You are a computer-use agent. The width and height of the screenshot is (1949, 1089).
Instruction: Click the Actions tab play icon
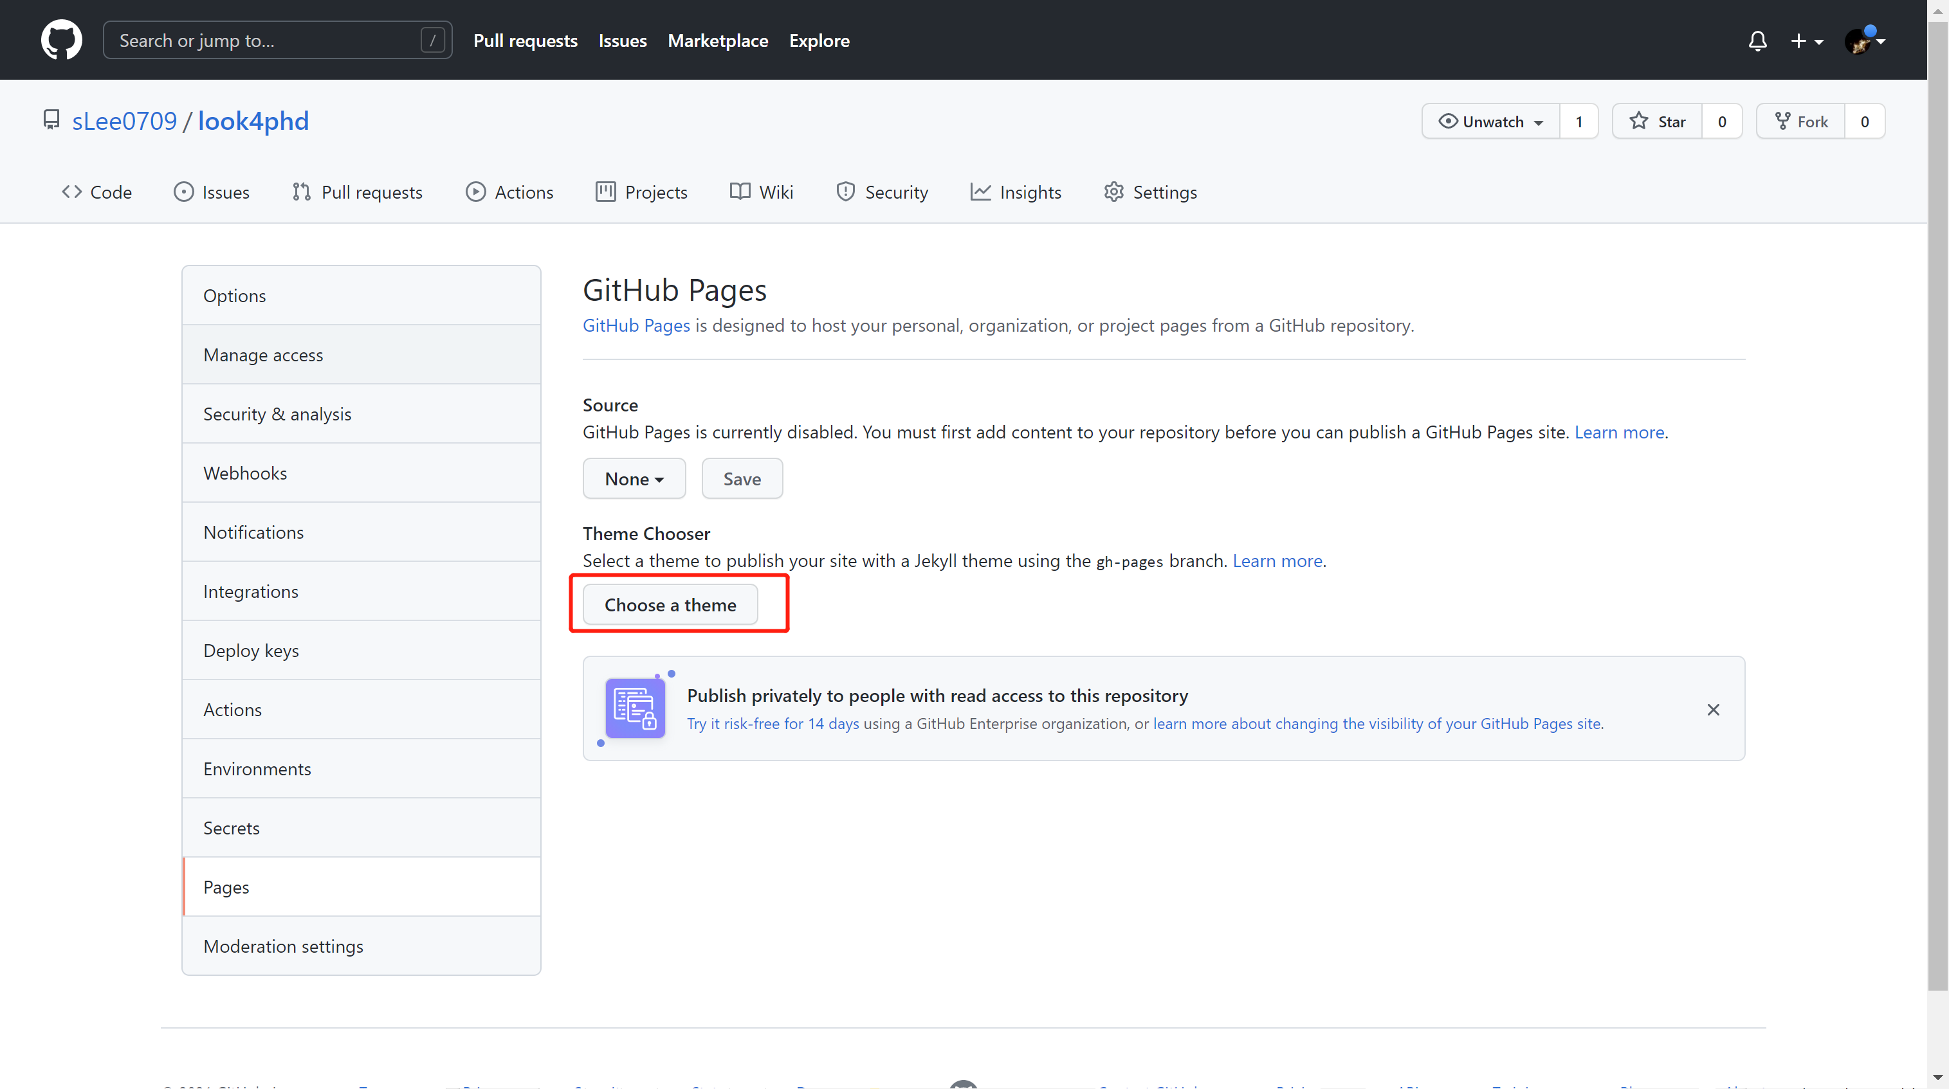475,192
